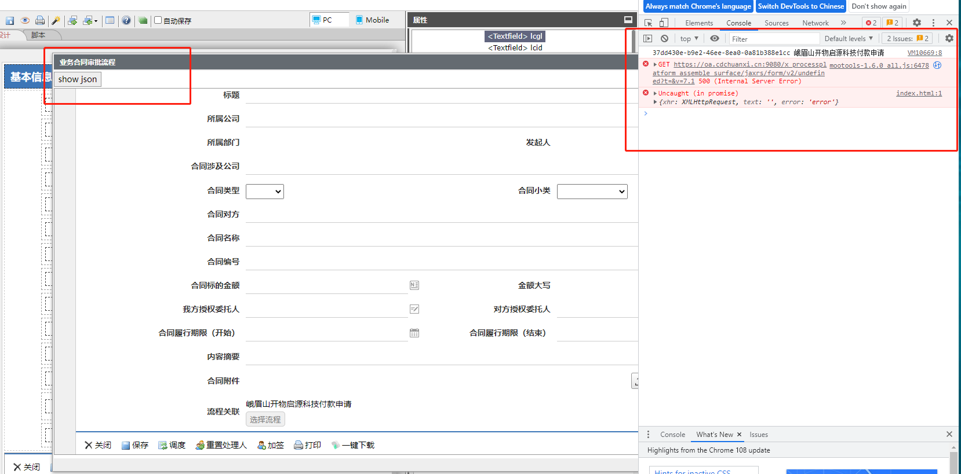Click the 调度 action

[172, 445]
